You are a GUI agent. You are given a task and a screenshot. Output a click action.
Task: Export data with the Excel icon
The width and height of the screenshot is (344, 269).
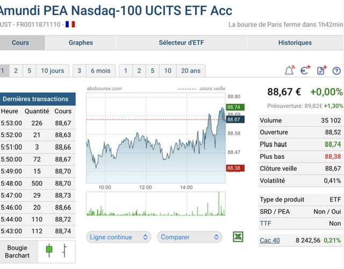[239, 237]
